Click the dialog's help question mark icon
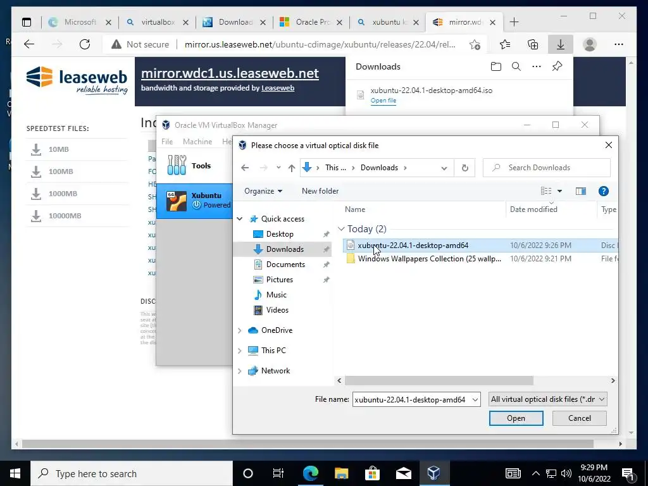The height and width of the screenshot is (486, 648). pos(603,191)
